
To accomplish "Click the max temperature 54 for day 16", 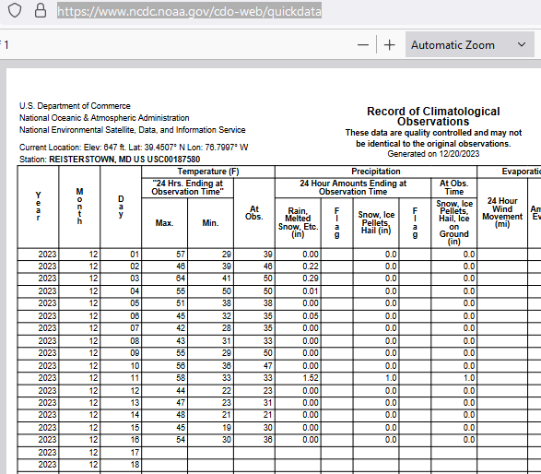I will [181, 440].
